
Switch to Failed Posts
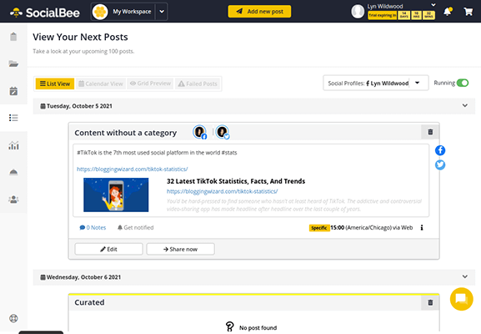click(198, 83)
